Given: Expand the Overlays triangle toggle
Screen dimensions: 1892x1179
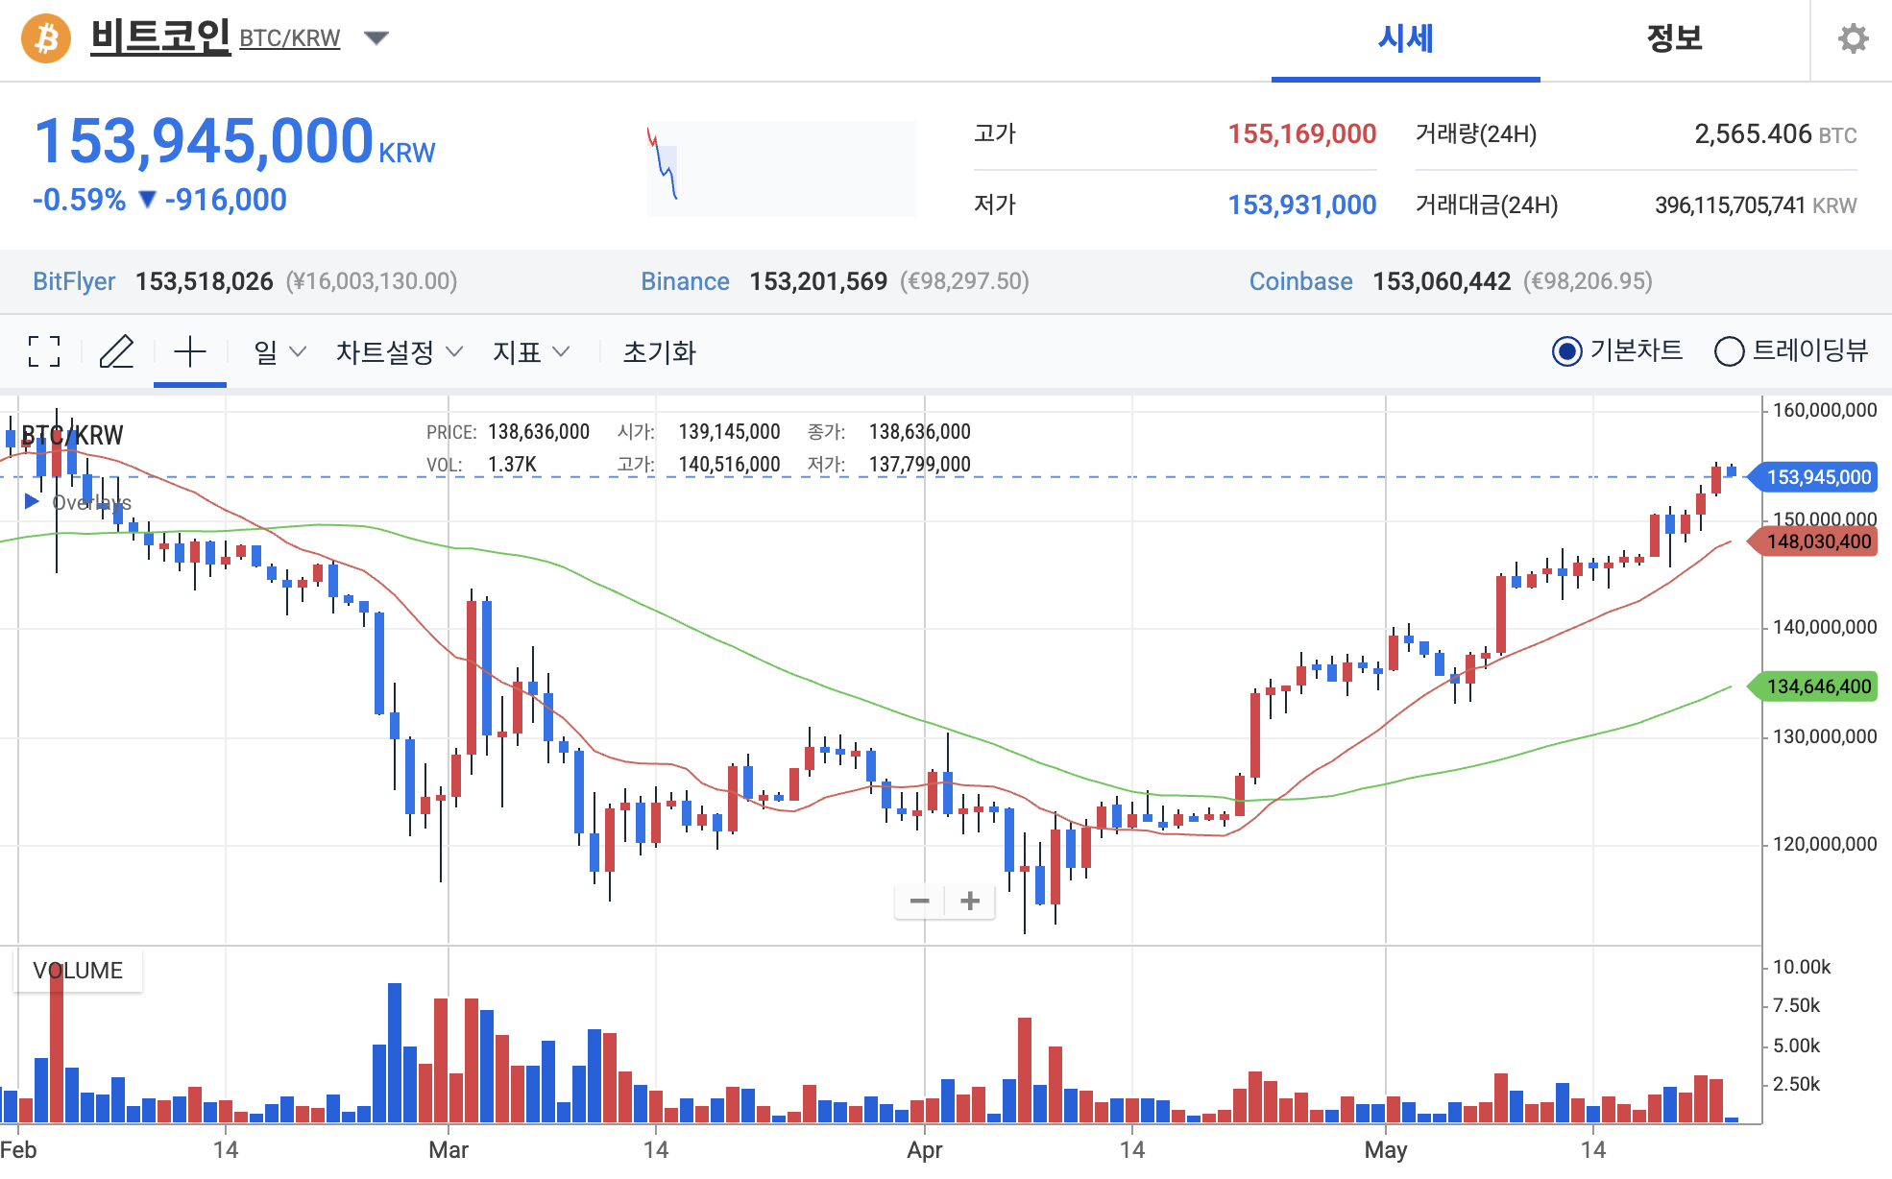Looking at the screenshot, I should (32, 501).
